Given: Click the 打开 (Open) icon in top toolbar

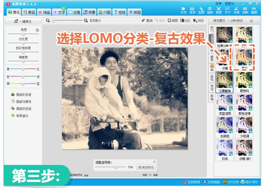Looking at the screenshot, I should point(183,10).
